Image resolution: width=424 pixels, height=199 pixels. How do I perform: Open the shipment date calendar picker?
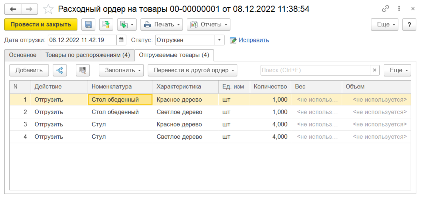coord(121,40)
